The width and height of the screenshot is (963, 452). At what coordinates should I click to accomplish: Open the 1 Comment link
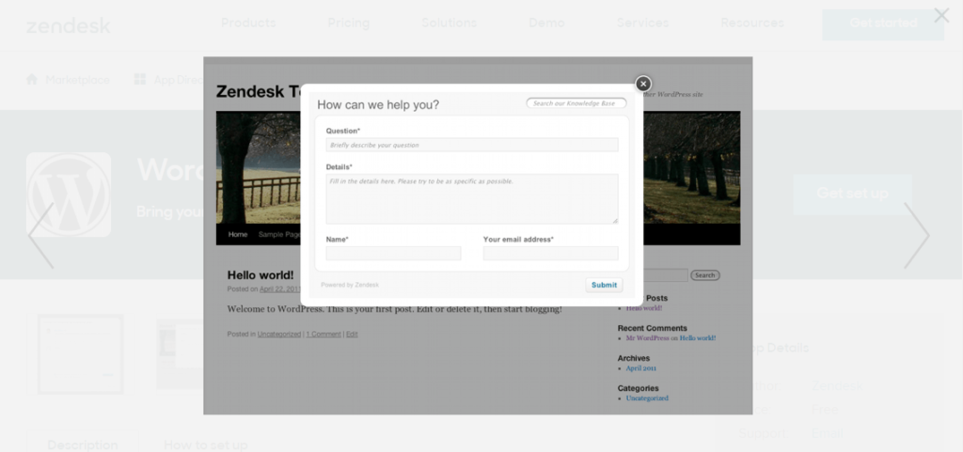coord(324,335)
